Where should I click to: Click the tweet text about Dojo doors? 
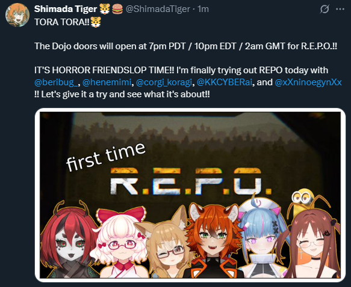186,46
